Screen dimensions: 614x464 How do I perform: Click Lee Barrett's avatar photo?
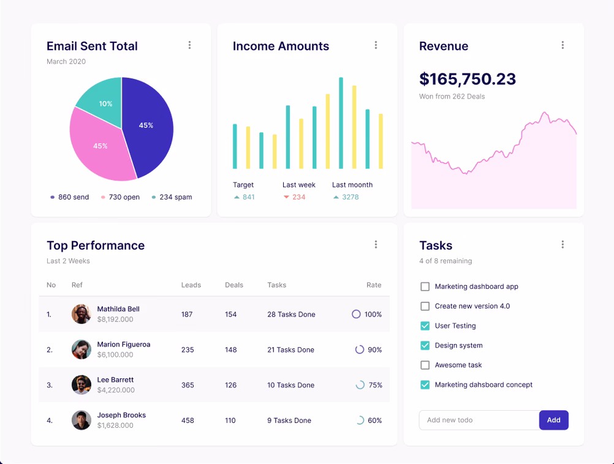coord(81,385)
